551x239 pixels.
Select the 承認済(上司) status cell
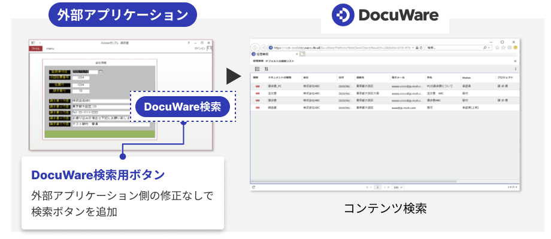point(471,108)
